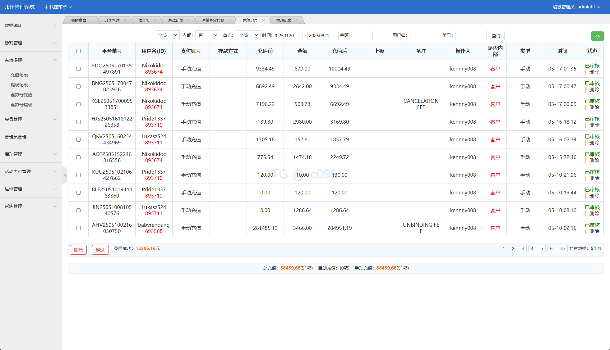610x350 pixels.
Task: Open 提现记录 in the sidebar menu
Action: 19,85
